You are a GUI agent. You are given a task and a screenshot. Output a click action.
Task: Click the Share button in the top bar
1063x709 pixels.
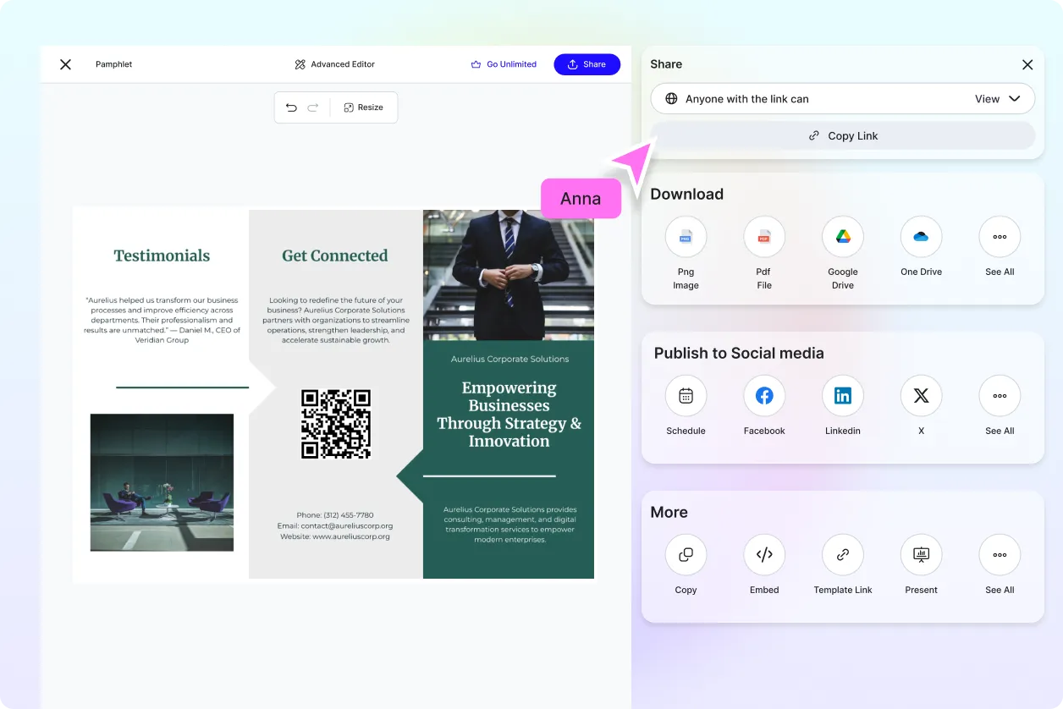tap(587, 63)
